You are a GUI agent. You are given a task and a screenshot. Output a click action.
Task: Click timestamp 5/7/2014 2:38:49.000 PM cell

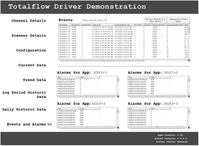(x=103, y=45)
